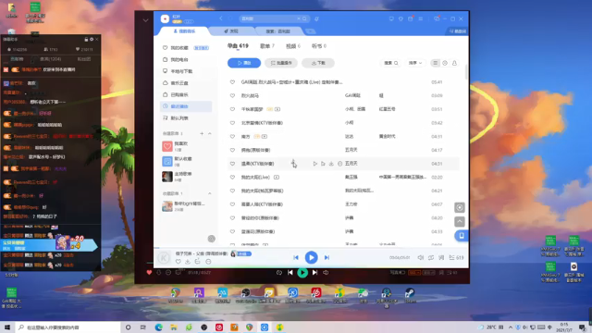This screenshot has height=333, width=592.
Task: Toggle the heart on 我的太阳(Live) row
Action: 232,177
